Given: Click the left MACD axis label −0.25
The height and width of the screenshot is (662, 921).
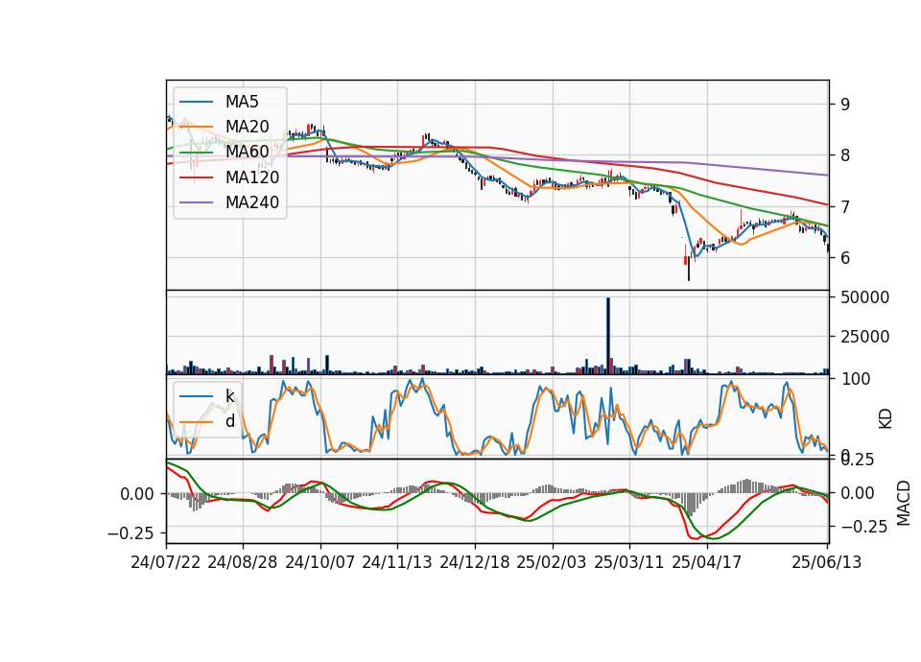Looking at the screenshot, I should 130,533.
